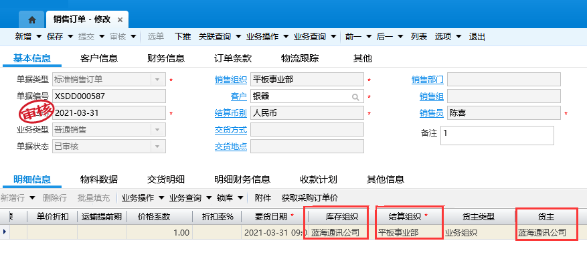The width and height of the screenshot is (587, 257).
Task: Expand the 前一 dropdown arrow
Action: [369, 37]
